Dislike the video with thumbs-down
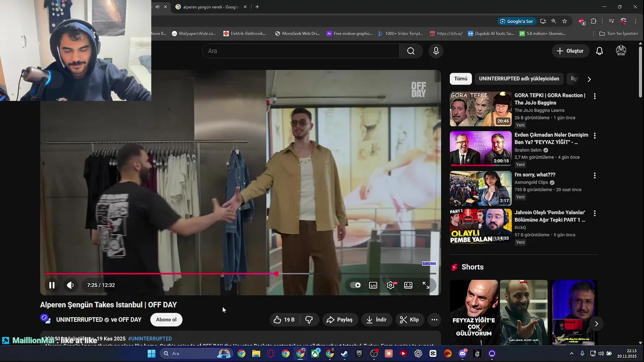 tap(309, 320)
